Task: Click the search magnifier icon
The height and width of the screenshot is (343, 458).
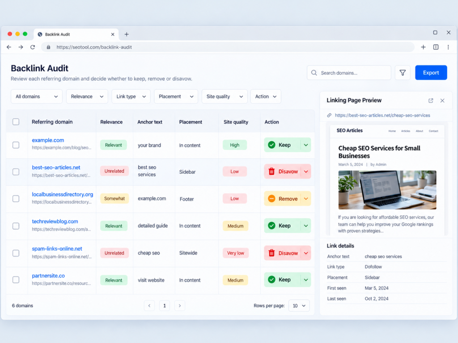Action: point(314,73)
